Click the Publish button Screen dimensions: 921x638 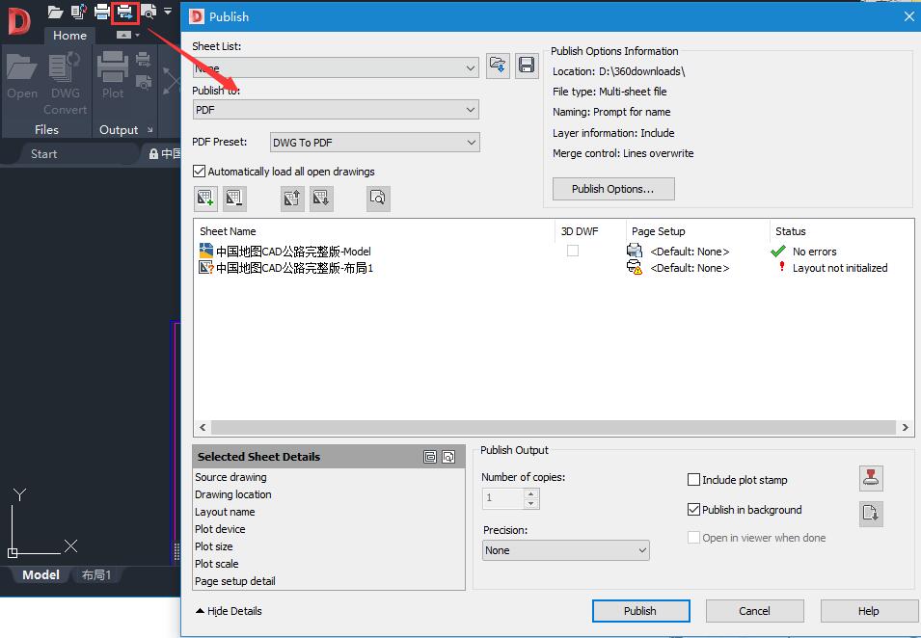640,611
